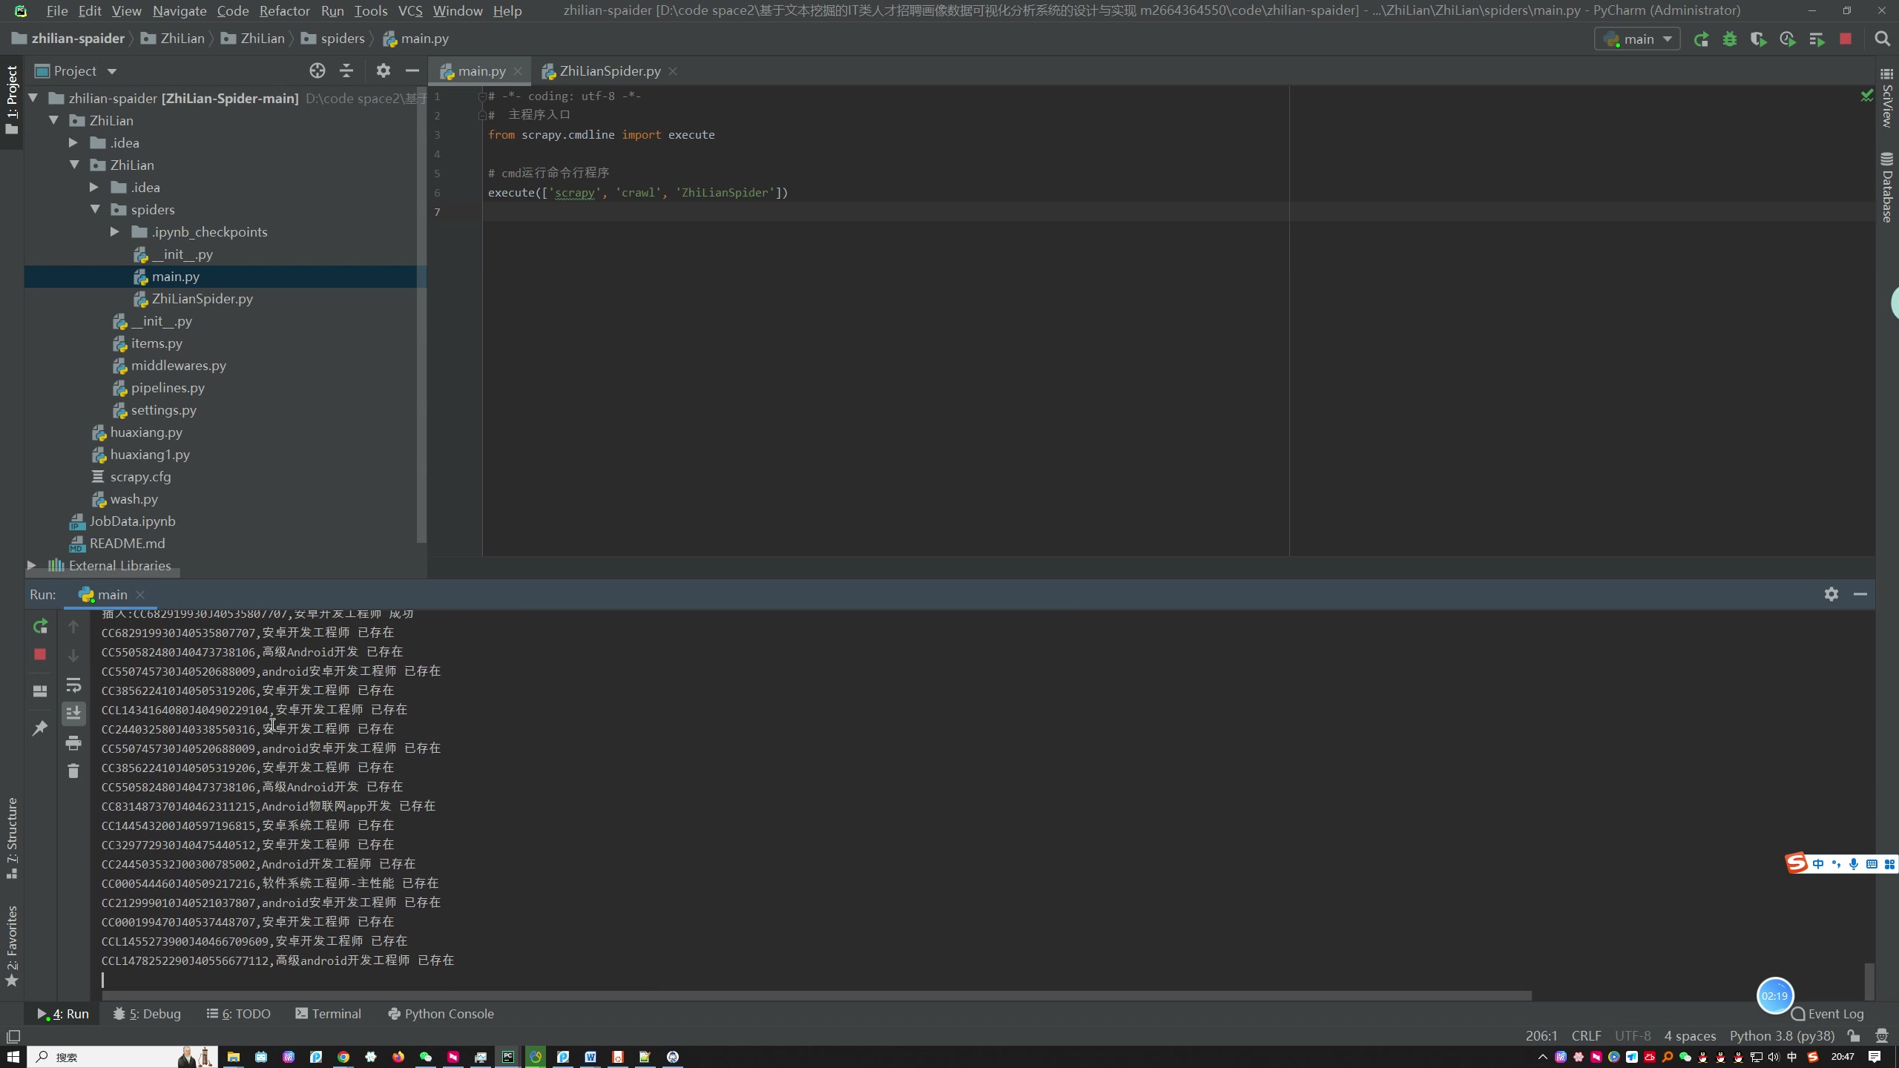This screenshot has height=1068, width=1899.
Task: Collapse the External Libraries section
Action: point(31,564)
